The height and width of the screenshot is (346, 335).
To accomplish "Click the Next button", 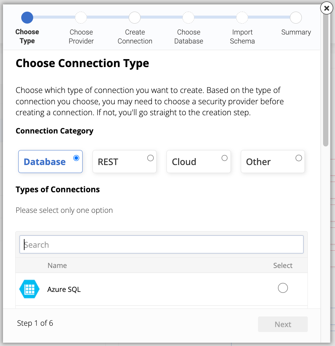I will [283, 324].
